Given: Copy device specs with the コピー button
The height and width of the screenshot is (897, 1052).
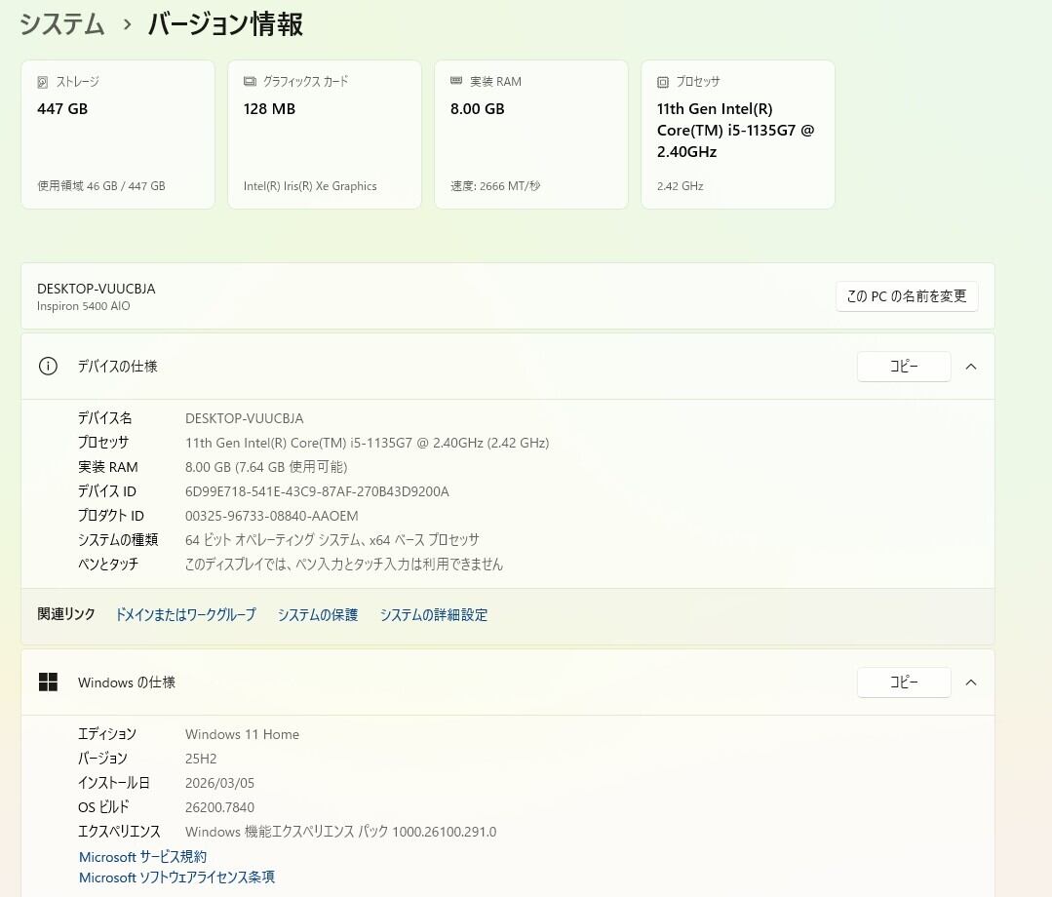Looking at the screenshot, I should pyautogui.click(x=903, y=367).
